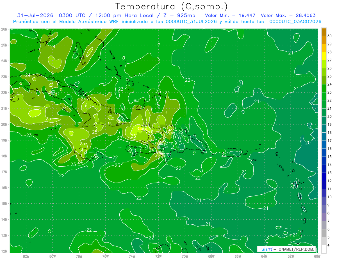The width and height of the screenshot is (337, 260).
Task: Click the '13N' latitude axis label
Action: [x=4, y=235]
